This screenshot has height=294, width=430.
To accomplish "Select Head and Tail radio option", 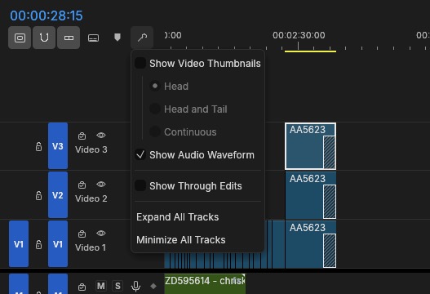I will pyautogui.click(x=155, y=109).
